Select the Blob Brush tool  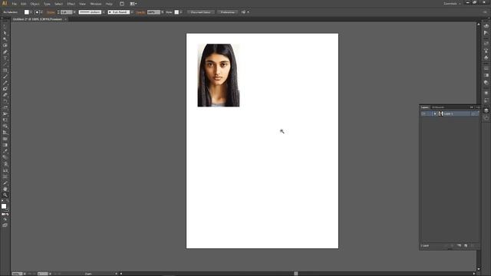5,89
